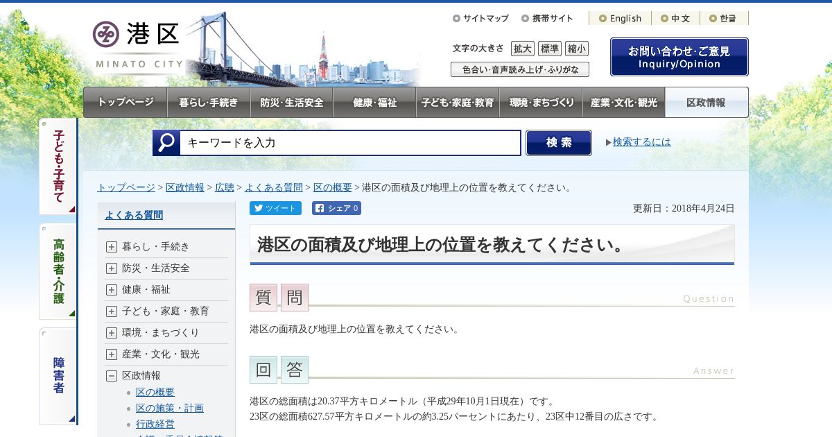
Task: Switch language to Korean (한글)
Action: (x=722, y=19)
